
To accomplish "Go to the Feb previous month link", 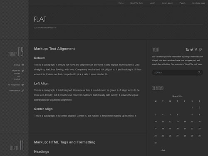I will point(163,150).
